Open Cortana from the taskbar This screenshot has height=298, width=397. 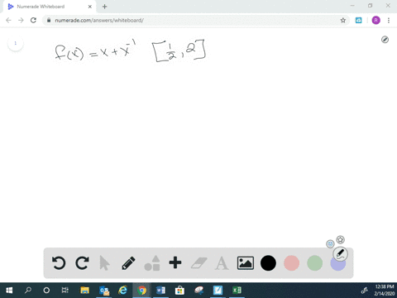(46, 290)
